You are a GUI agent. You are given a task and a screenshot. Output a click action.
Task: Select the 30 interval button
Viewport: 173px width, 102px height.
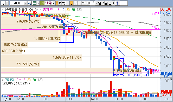click(88, 3)
